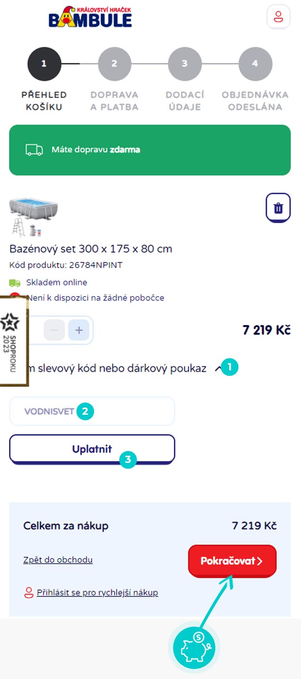The height and width of the screenshot is (679, 301).
Task: Click the discount code input field
Action: 92,411
